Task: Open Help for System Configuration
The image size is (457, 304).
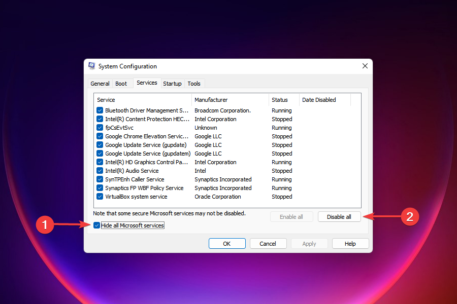Action: pyautogui.click(x=350, y=243)
